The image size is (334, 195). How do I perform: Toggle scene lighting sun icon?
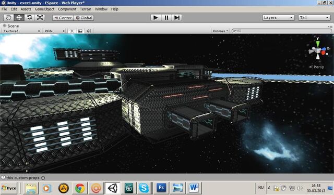point(72,31)
